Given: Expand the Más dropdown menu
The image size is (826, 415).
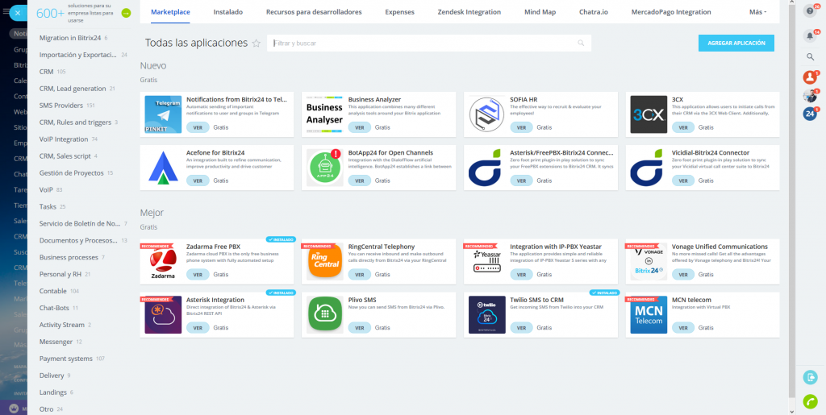Looking at the screenshot, I should (758, 11).
